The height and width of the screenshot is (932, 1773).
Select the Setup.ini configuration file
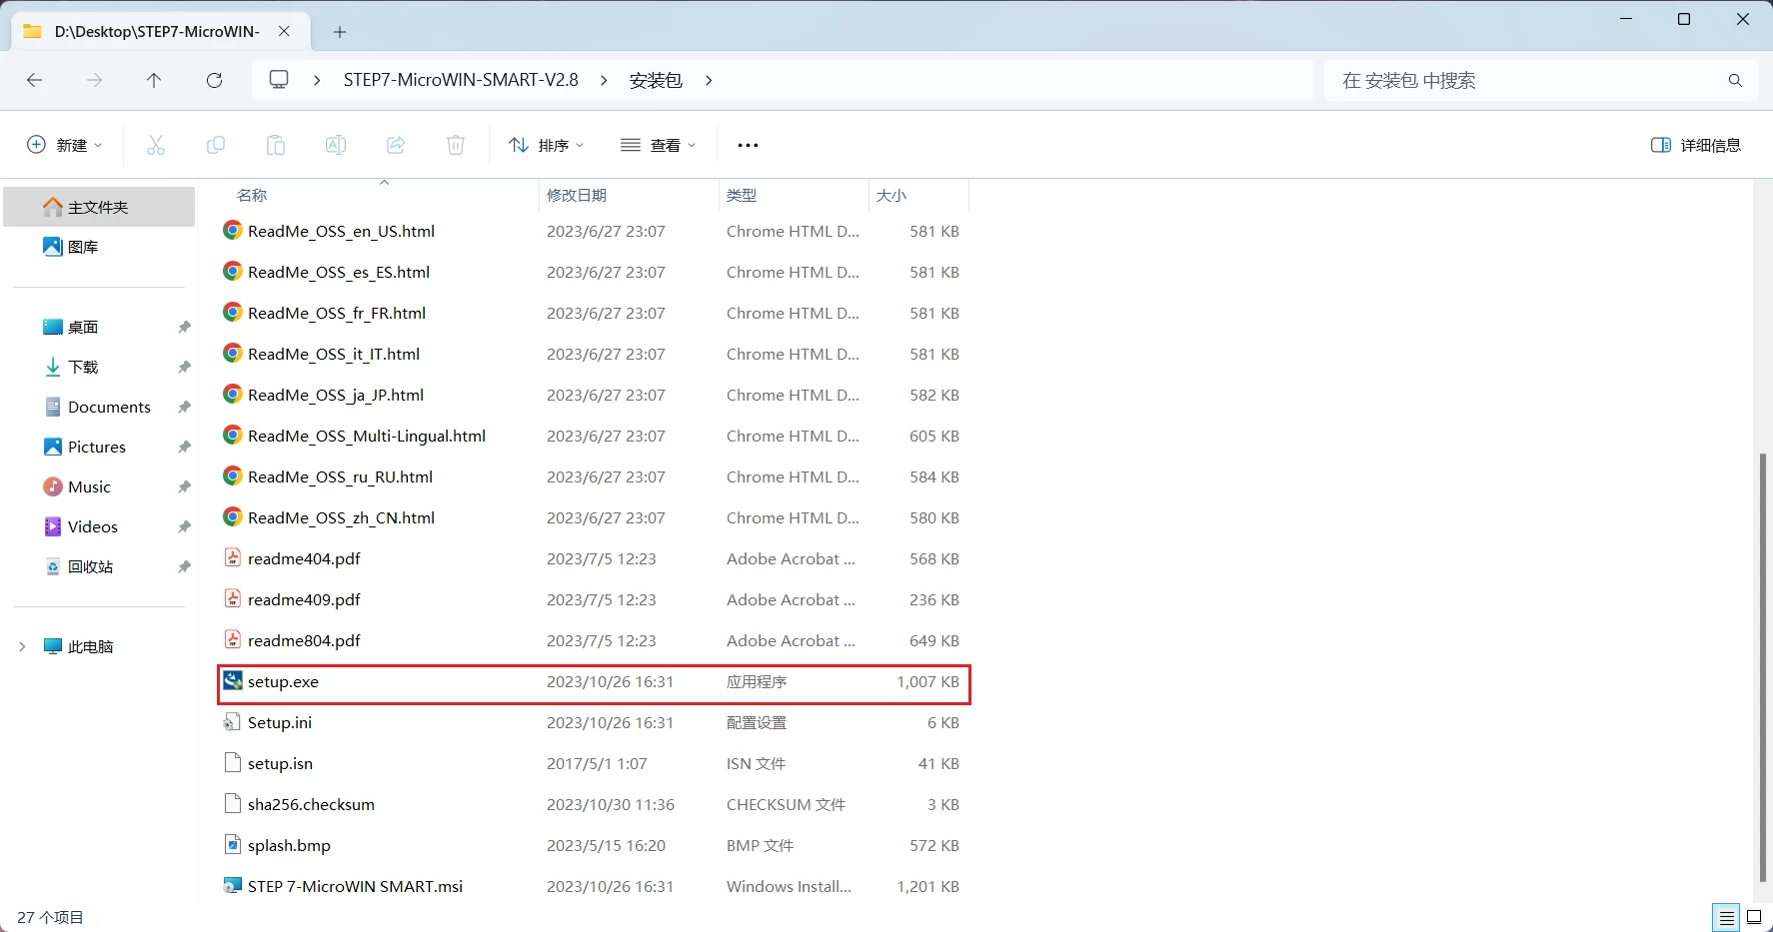click(594, 723)
